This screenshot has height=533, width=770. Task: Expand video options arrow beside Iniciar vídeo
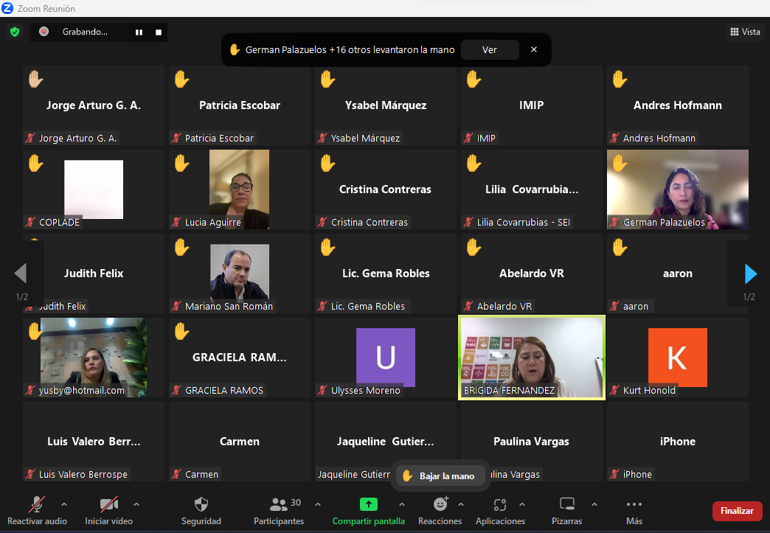136,504
